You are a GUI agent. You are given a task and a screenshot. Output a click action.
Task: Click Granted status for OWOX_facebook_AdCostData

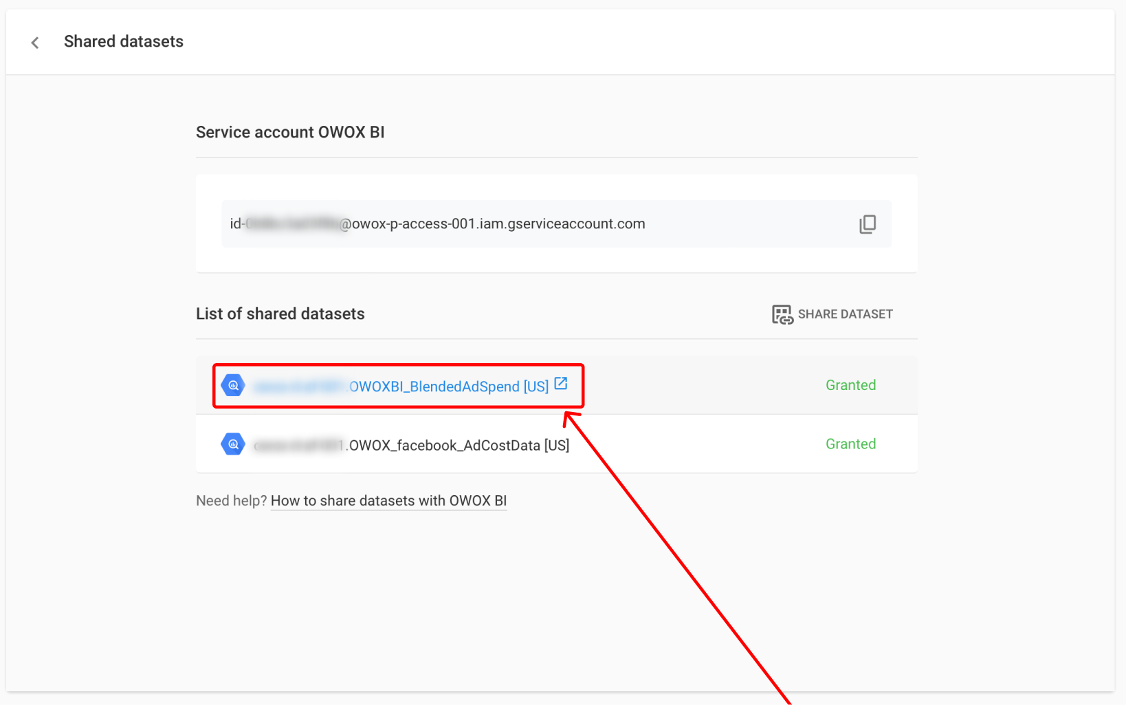[850, 444]
